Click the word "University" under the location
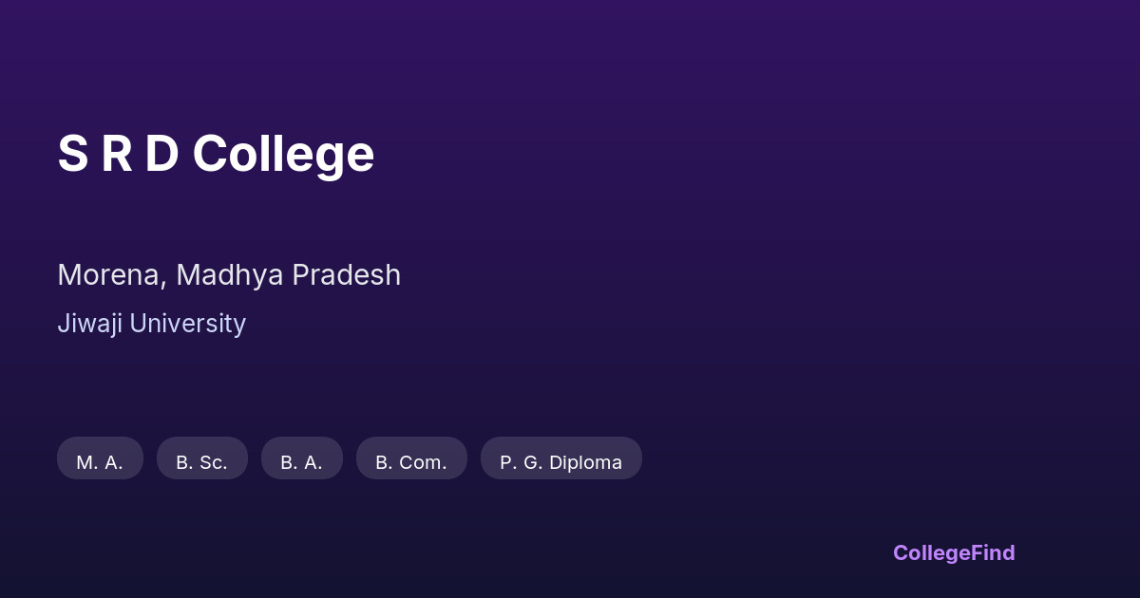This screenshot has height=598, width=1140. 187,324
